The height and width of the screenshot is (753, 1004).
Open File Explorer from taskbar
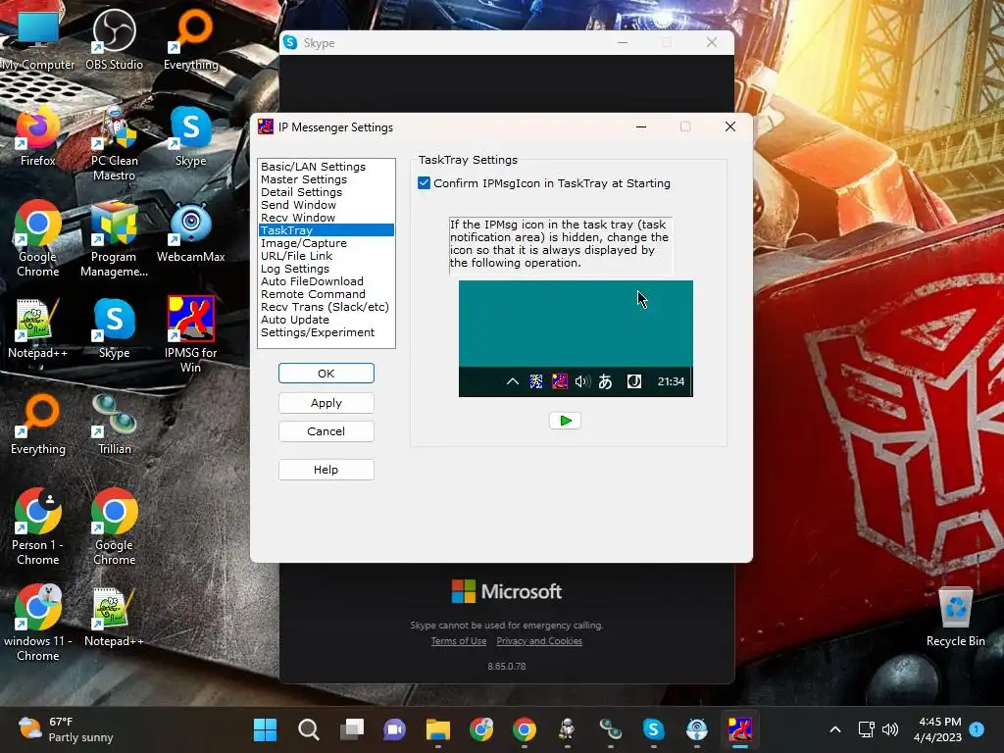(438, 729)
